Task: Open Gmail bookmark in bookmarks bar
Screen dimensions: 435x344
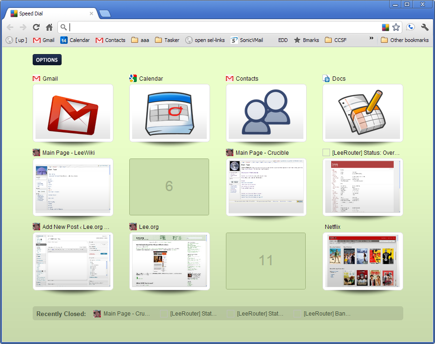Action: (44, 40)
